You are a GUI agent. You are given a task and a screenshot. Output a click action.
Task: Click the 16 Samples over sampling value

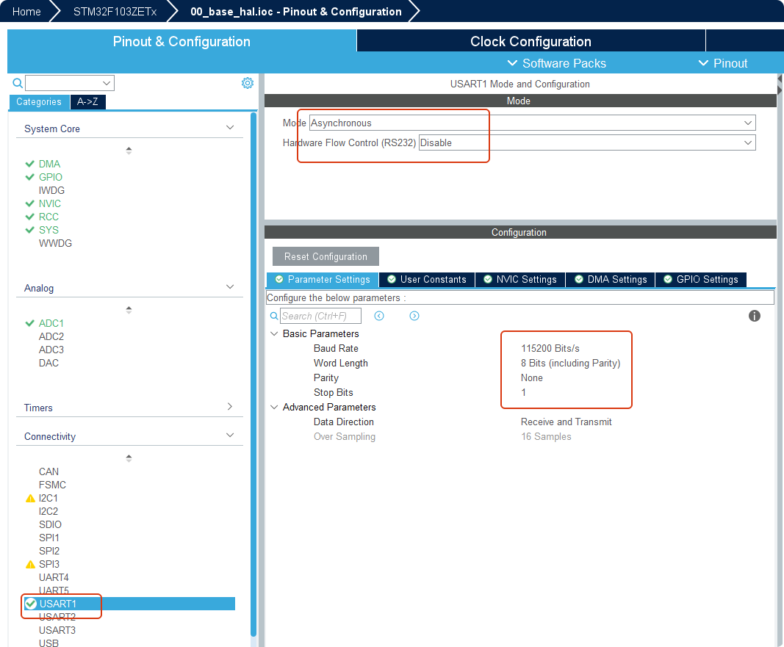[546, 437]
